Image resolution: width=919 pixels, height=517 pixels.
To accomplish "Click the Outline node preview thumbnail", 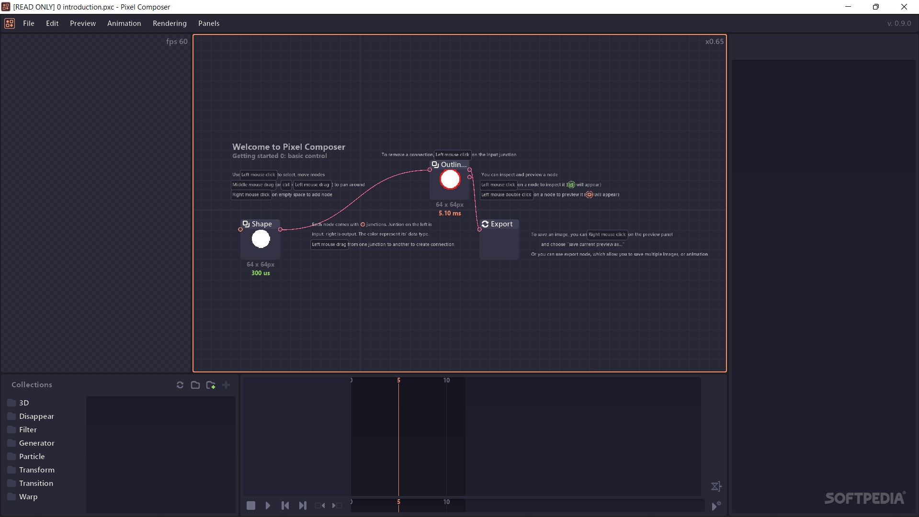I will pyautogui.click(x=450, y=180).
